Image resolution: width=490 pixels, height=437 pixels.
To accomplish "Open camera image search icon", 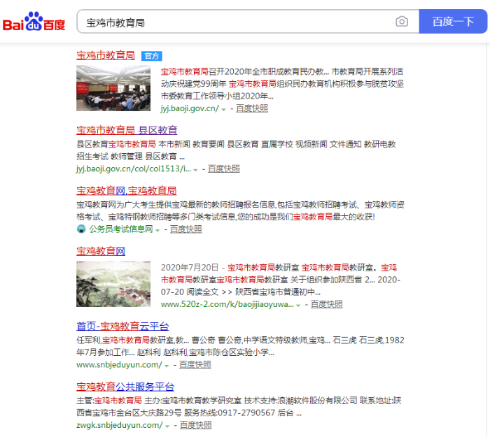I will click(x=402, y=22).
